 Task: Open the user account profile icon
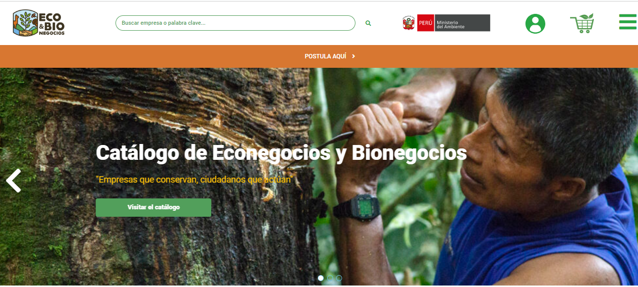click(x=535, y=24)
